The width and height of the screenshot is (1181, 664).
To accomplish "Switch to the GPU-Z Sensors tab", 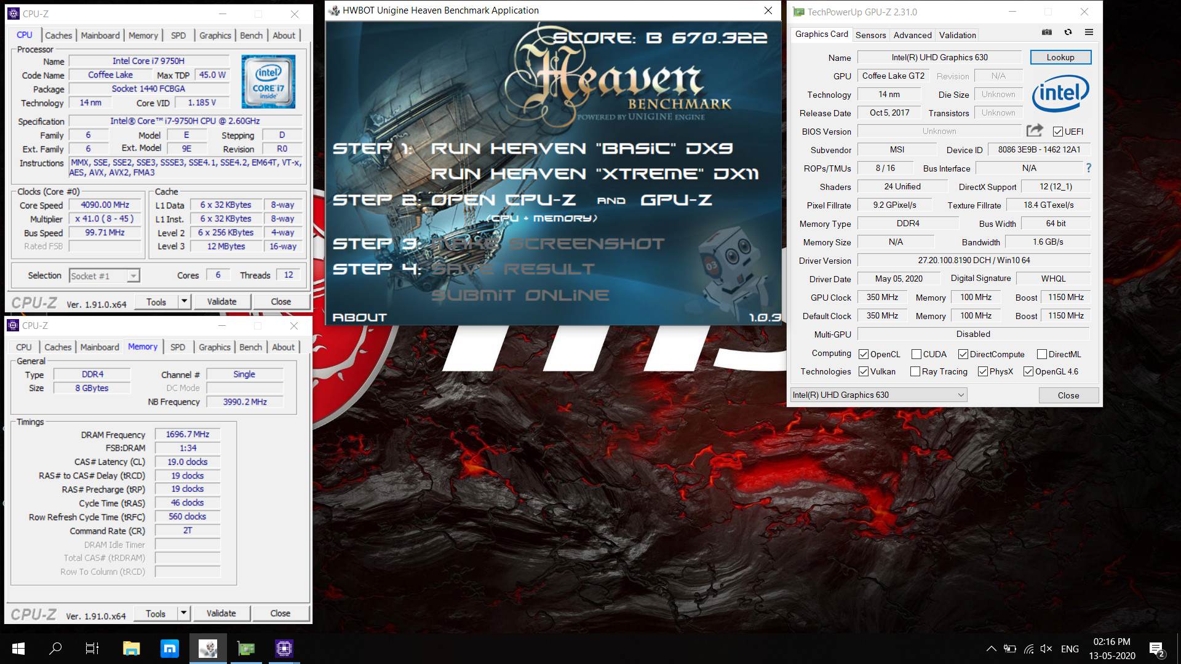I will click(870, 35).
